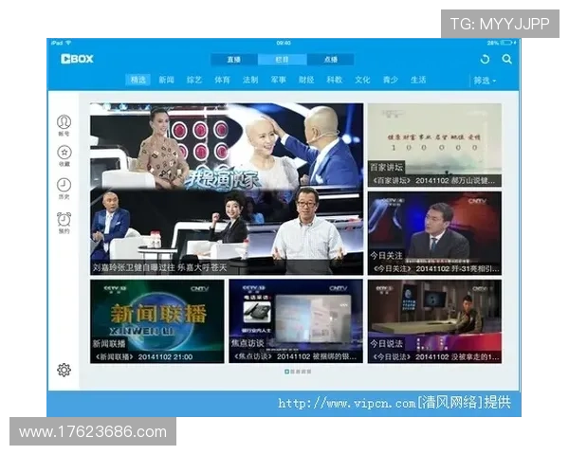The height and width of the screenshot is (455, 569).
Task: Open the 今日关注 video thumbnail
Action: click(434, 233)
